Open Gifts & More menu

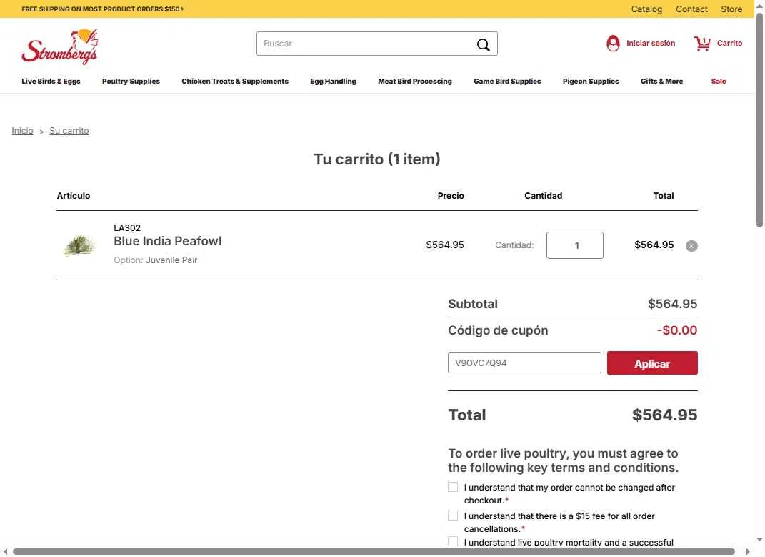661,81
